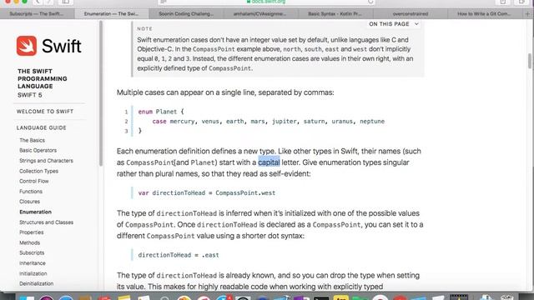Click the docs.swift.org address bar
This screenshot has height=300, width=534.
click(266, 2)
